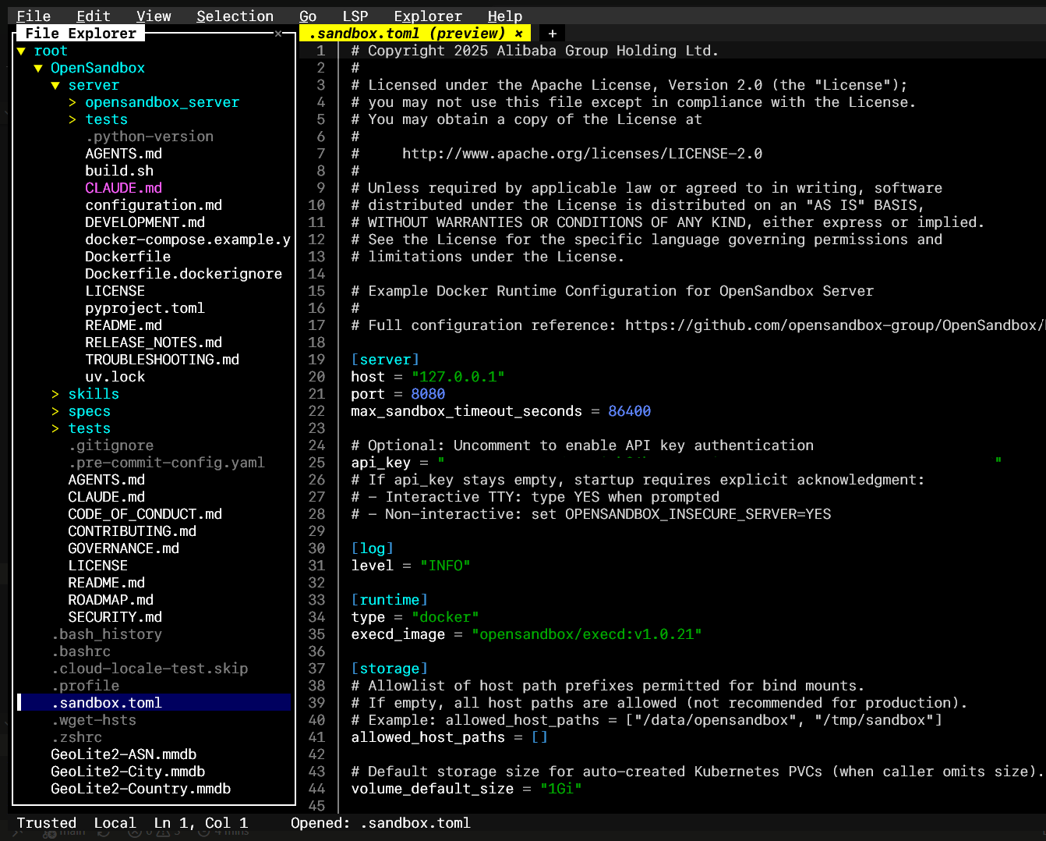Collapse the OpenSandbox folder
Image resolution: width=1046 pixels, height=841 pixels.
tap(38, 68)
